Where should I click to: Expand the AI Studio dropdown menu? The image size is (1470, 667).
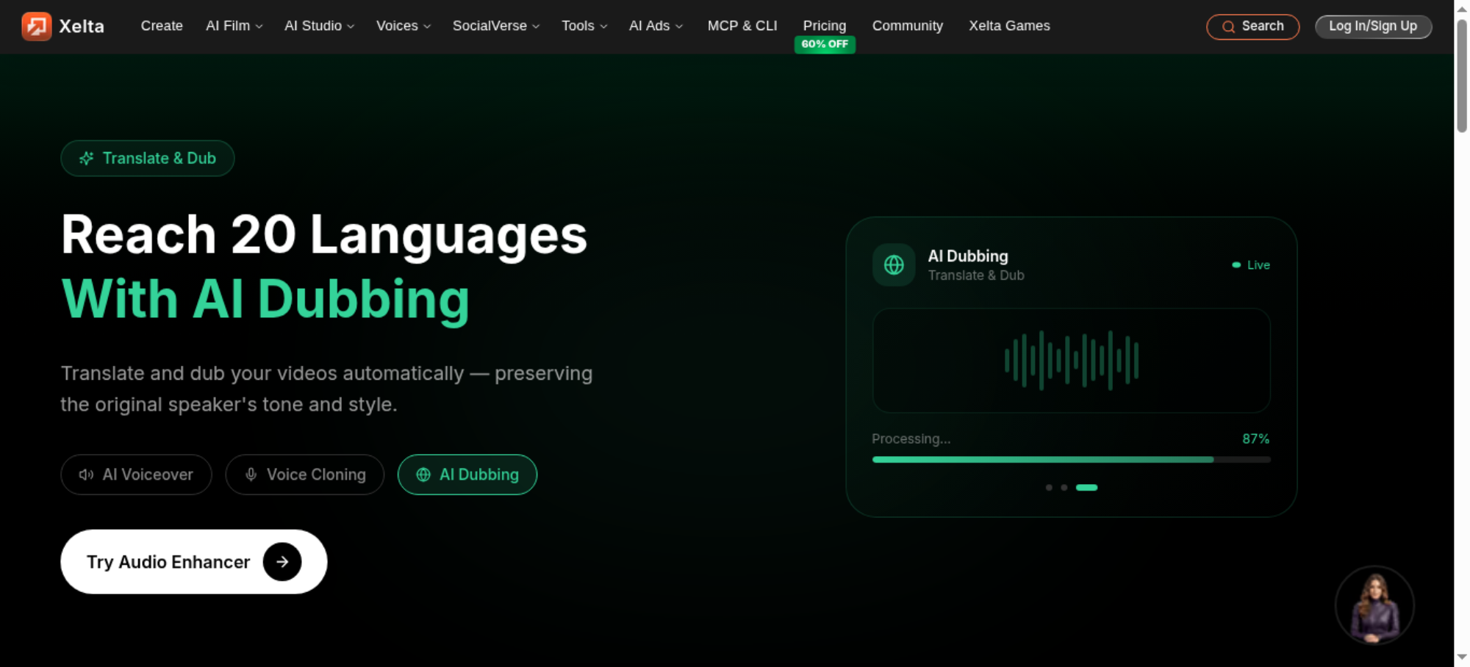coord(320,26)
